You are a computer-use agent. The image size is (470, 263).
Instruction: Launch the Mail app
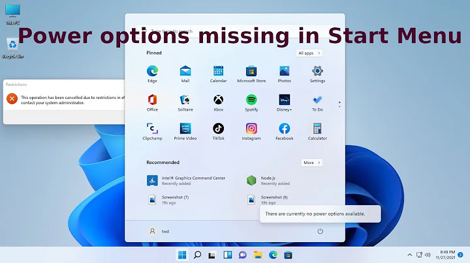(185, 74)
